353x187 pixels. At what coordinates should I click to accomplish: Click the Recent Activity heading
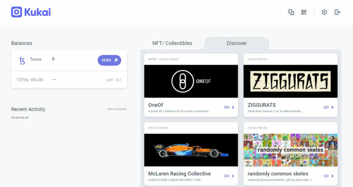coord(28,109)
